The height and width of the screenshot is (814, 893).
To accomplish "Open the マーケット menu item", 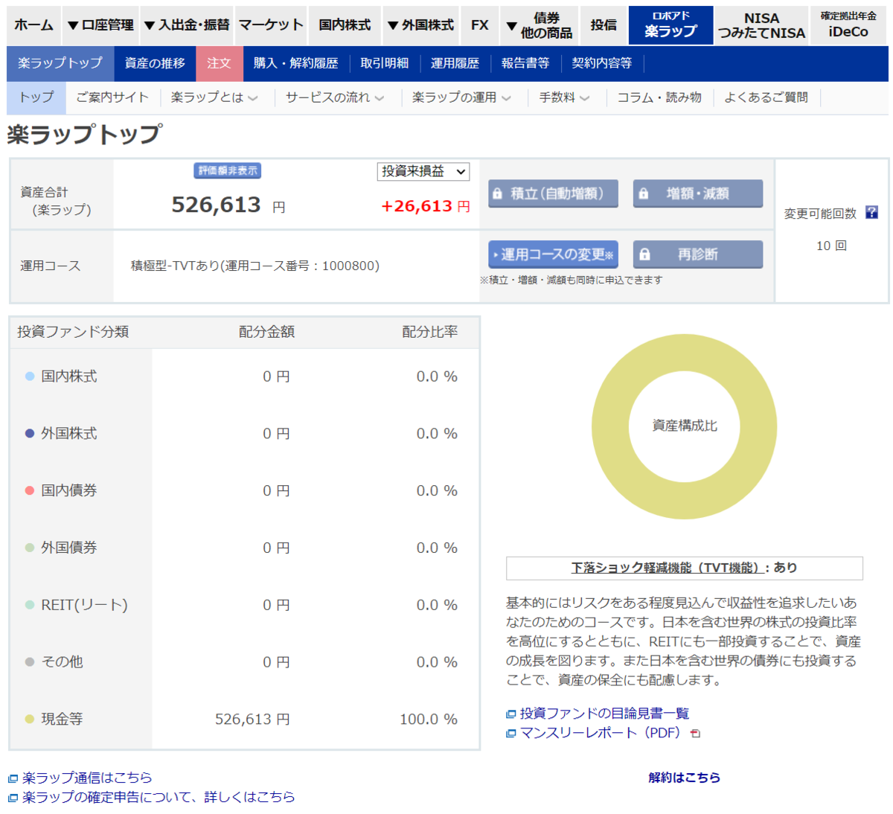I will 271,25.
